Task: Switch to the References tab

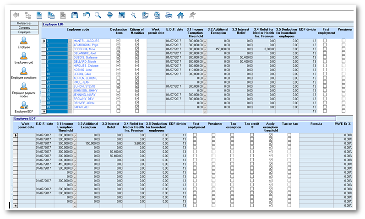Action: (x=24, y=23)
